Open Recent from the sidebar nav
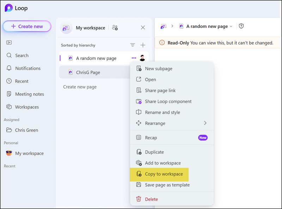Viewport: 282px width, 209px height. pyautogui.click(x=17, y=81)
